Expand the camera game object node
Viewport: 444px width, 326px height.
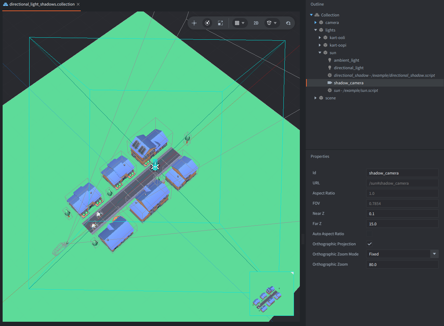pos(316,23)
